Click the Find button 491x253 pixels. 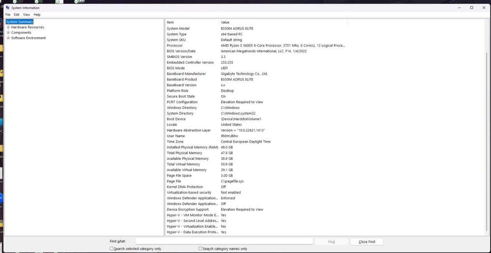tap(331, 242)
